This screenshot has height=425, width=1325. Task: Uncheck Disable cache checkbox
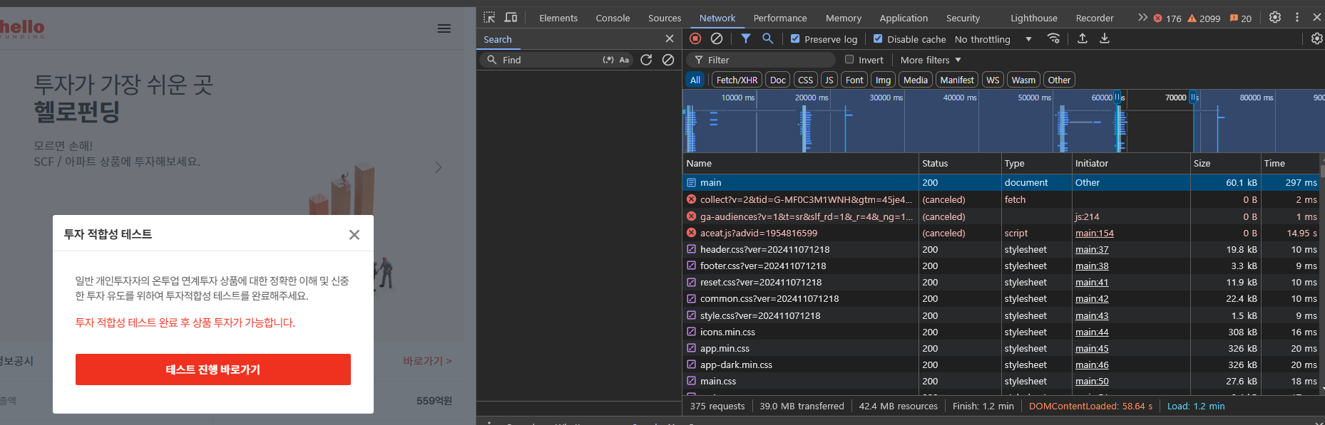(x=878, y=38)
